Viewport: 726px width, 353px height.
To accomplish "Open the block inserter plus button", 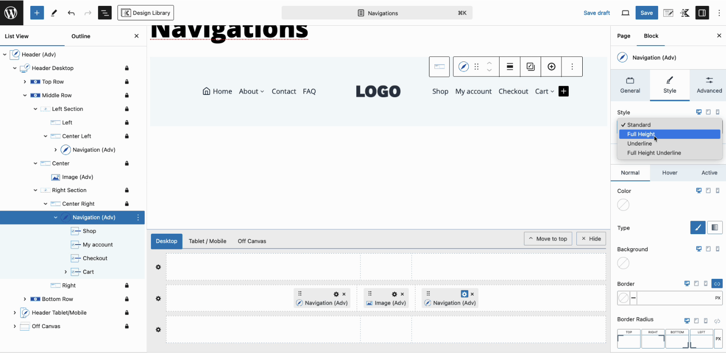I will 37,13.
